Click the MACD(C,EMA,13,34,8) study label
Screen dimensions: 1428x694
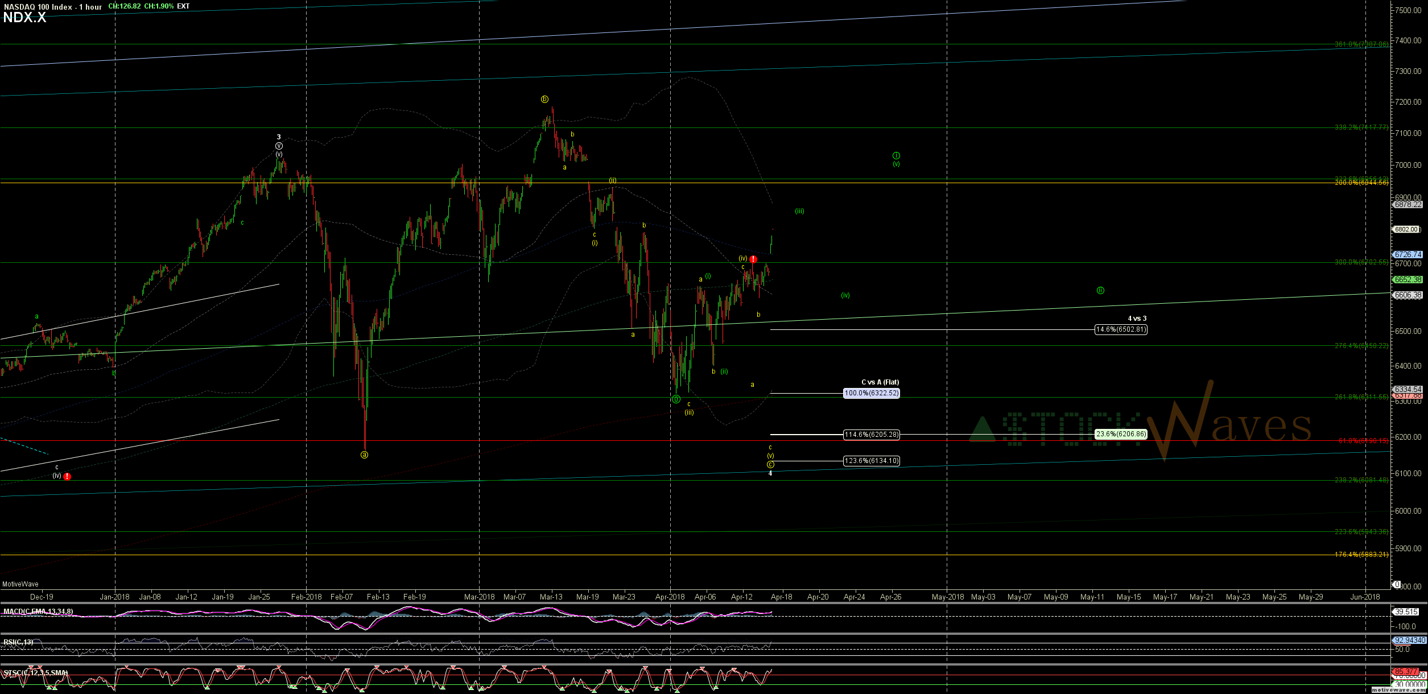tap(38, 612)
